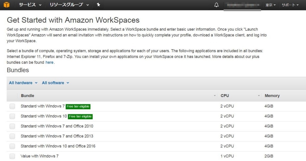Check Standard with Windows 10 and Office 2016
This screenshot has height=161, width=306.
point(12,146)
